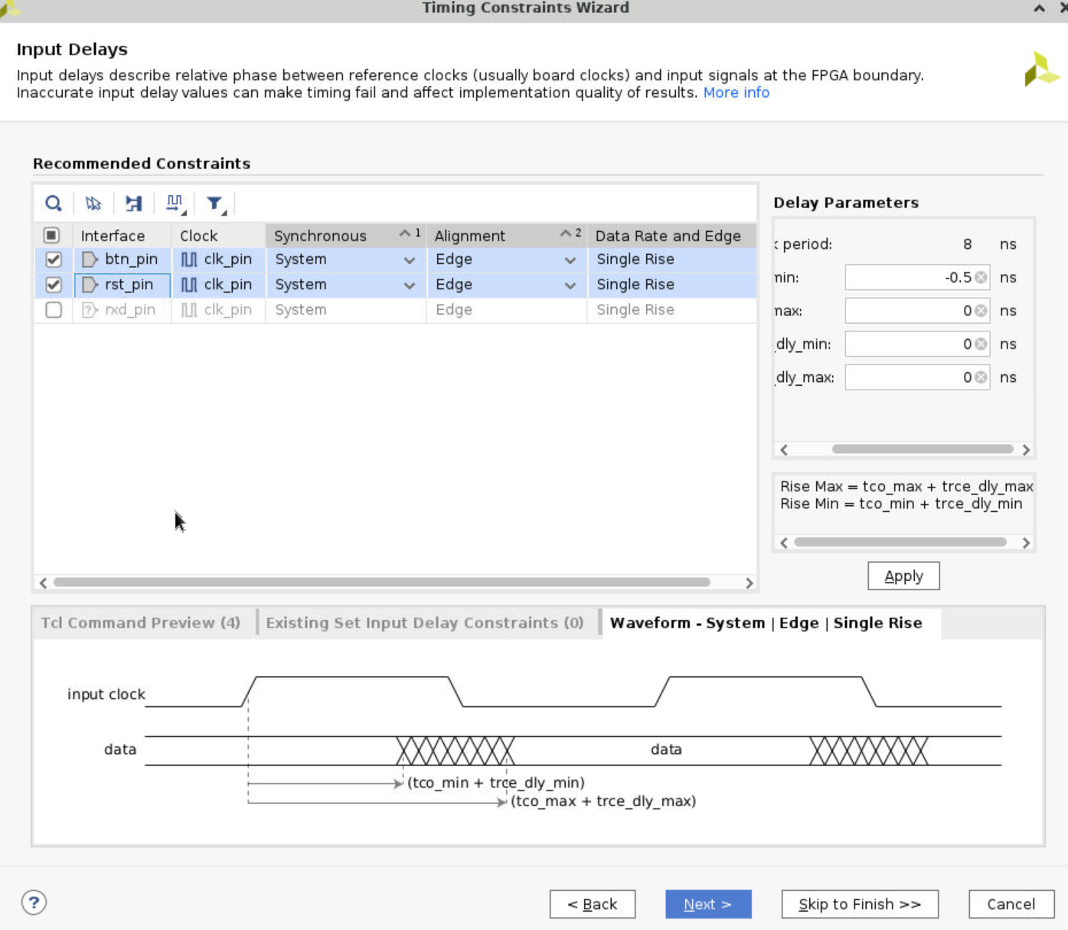
Task: Click the trce_dly_max input field
Action: pyautogui.click(x=917, y=377)
